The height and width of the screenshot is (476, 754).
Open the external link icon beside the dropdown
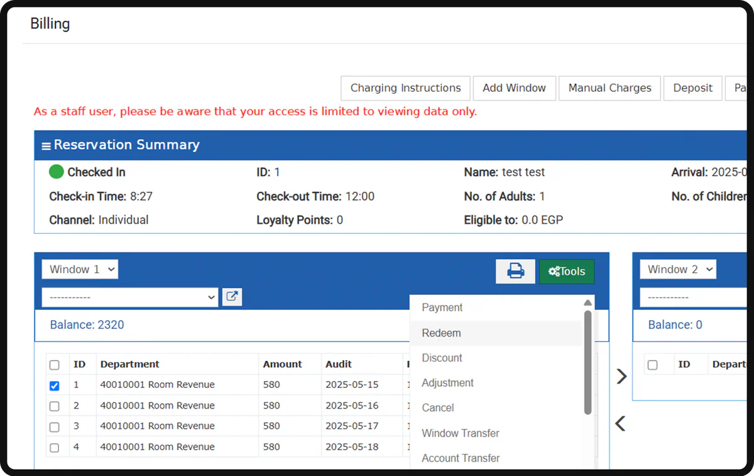click(232, 297)
